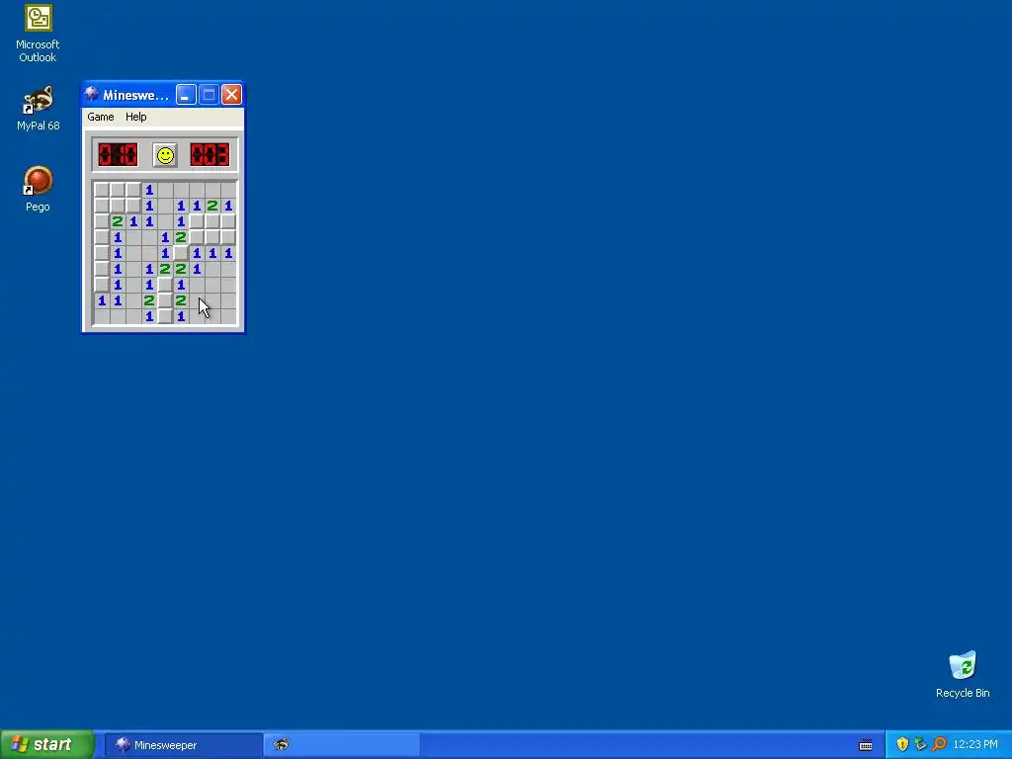Viewport: 1012px width, 759px height.
Task: Uncover the top-left corner unrevealed square
Action: (x=102, y=190)
